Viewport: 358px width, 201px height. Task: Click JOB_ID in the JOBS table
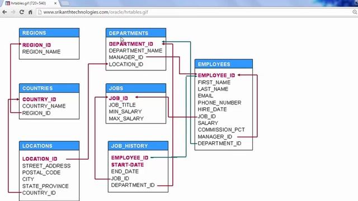pyautogui.click(x=118, y=98)
